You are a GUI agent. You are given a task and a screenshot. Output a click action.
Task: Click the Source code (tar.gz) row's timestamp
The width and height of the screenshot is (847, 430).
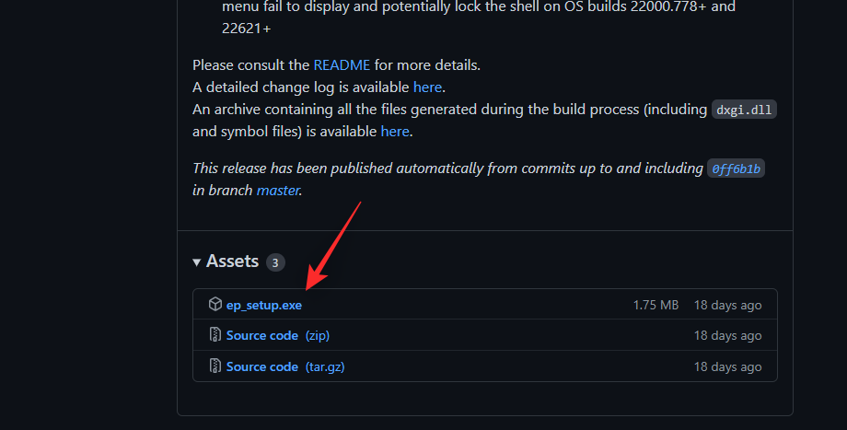coord(727,366)
